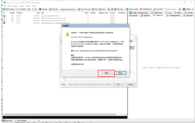Toggle Decode in the toolbar
Image resolution: width=195 pixels, height=123 pixels.
click(53, 9)
